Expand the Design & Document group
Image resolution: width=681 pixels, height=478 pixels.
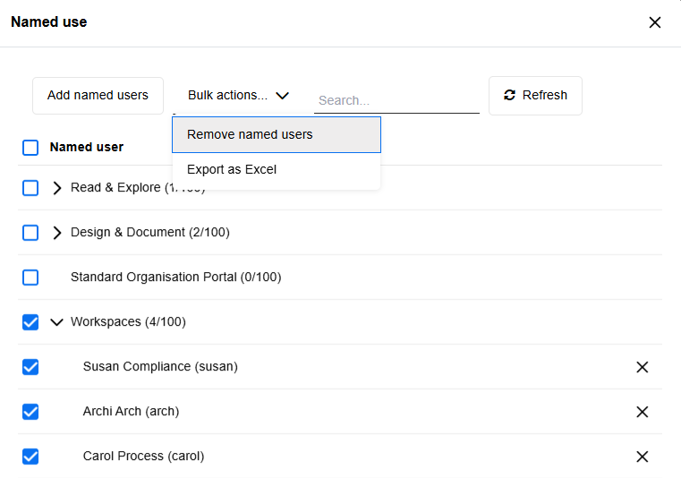click(57, 233)
